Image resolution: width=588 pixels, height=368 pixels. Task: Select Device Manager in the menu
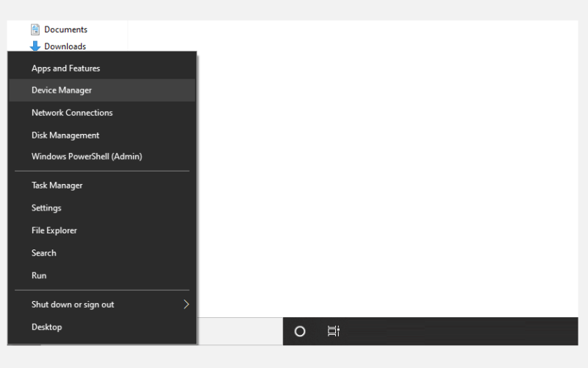tap(101, 90)
